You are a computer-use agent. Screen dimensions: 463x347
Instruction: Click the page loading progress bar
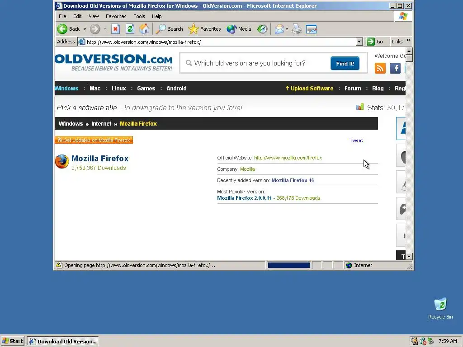[x=288, y=265]
